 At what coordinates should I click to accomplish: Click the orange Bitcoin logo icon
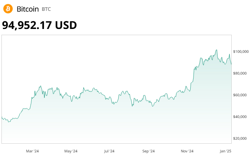point(8,9)
